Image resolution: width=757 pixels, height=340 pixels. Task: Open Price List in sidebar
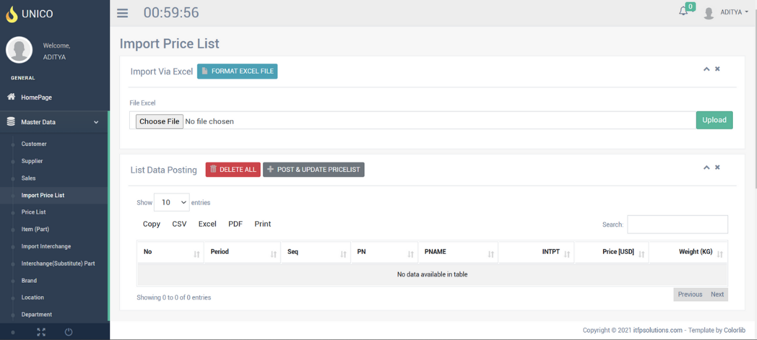(33, 212)
